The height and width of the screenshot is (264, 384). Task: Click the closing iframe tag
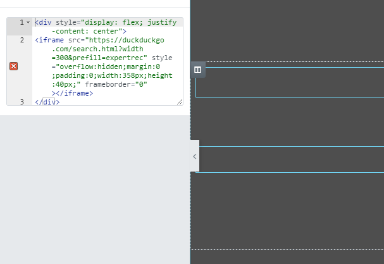pyautogui.click(x=75, y=93)
